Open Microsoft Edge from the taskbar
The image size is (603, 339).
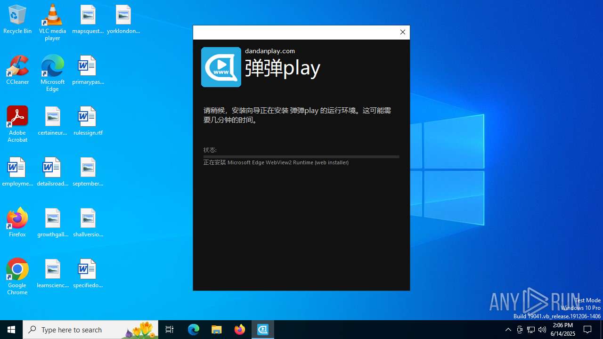(194, 330)
